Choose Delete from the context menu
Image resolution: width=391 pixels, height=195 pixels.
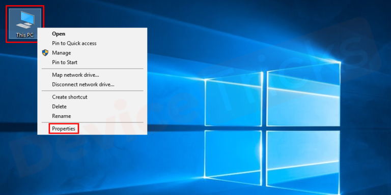point(92,107)
